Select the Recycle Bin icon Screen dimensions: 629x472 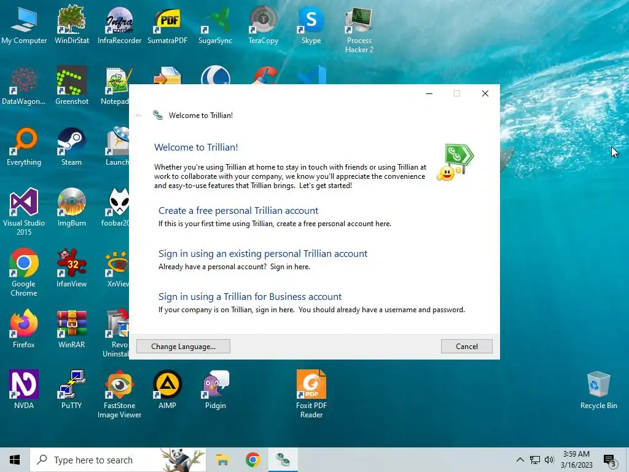point(598,390)
